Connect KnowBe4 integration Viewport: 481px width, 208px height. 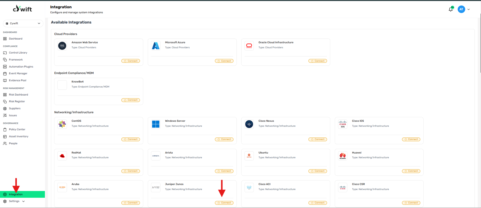(x=131, y=100)
